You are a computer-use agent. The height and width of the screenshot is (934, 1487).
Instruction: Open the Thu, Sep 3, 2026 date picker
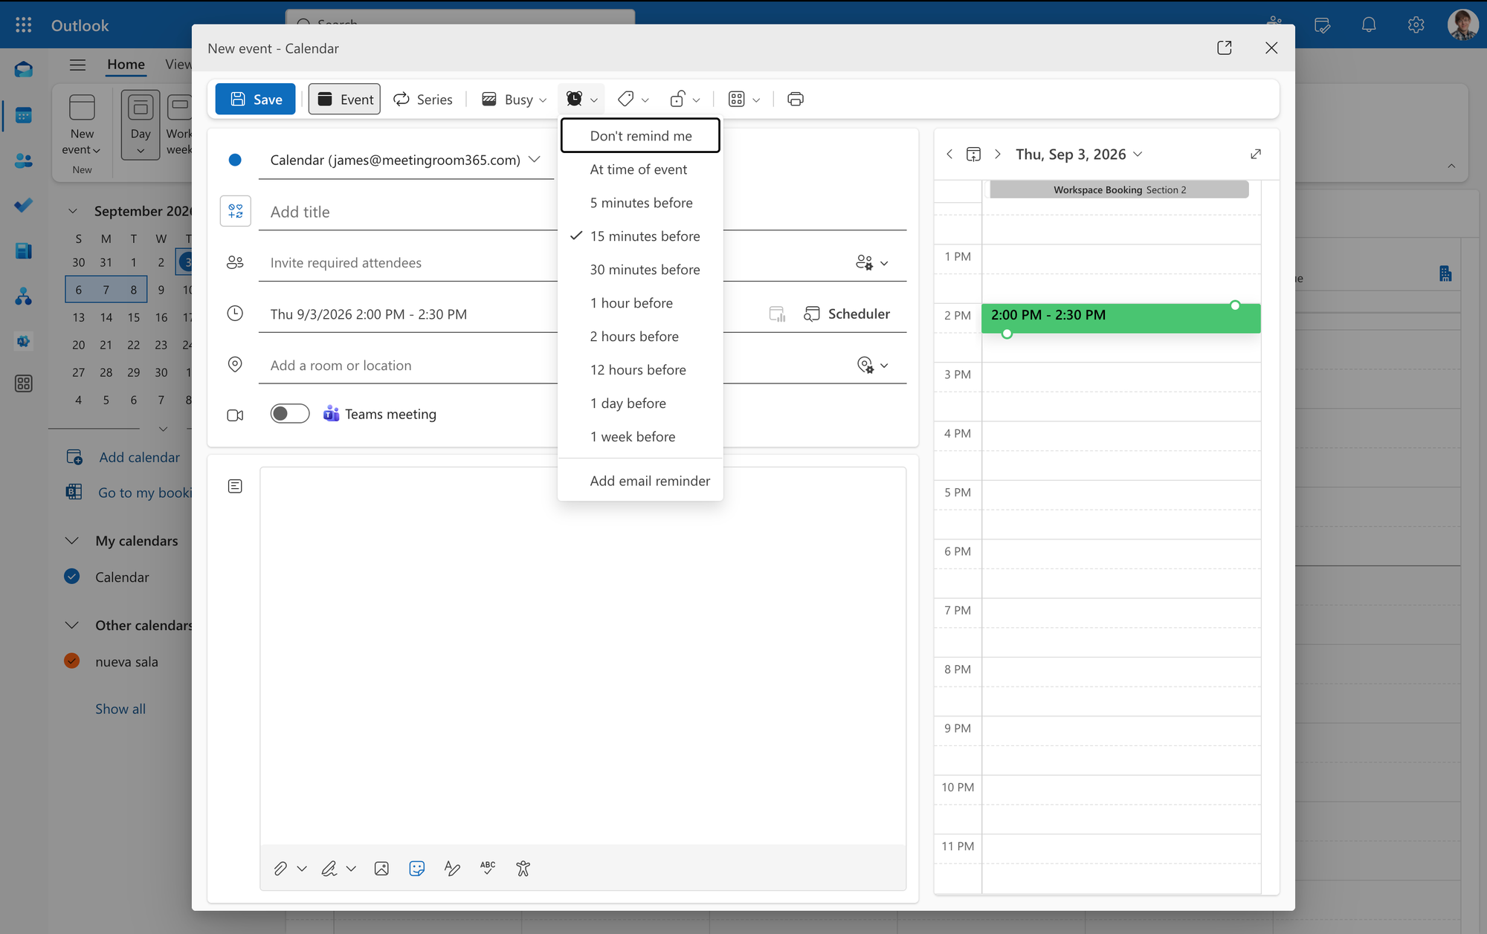(x=1079, y=154)
